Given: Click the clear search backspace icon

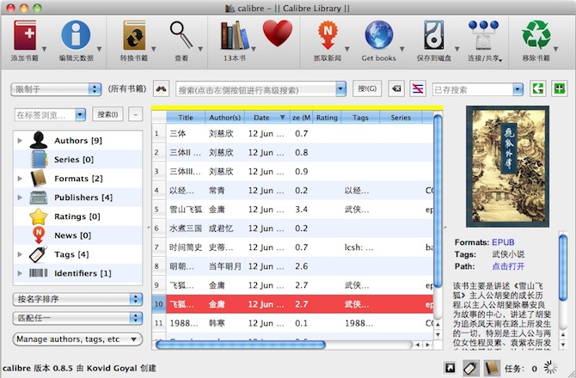Looking at the screenshot, I should point(396,88).
